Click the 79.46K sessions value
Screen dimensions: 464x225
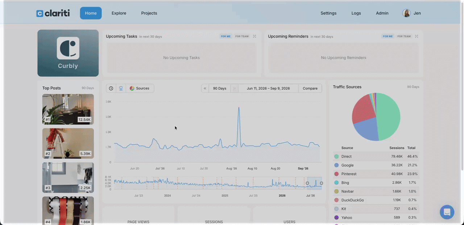(x=397, y=156)
